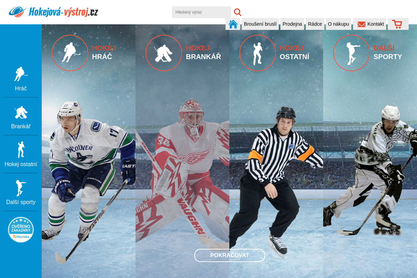
Task: Open the Broušení bruslí menu item
Action: click(260, 24)
